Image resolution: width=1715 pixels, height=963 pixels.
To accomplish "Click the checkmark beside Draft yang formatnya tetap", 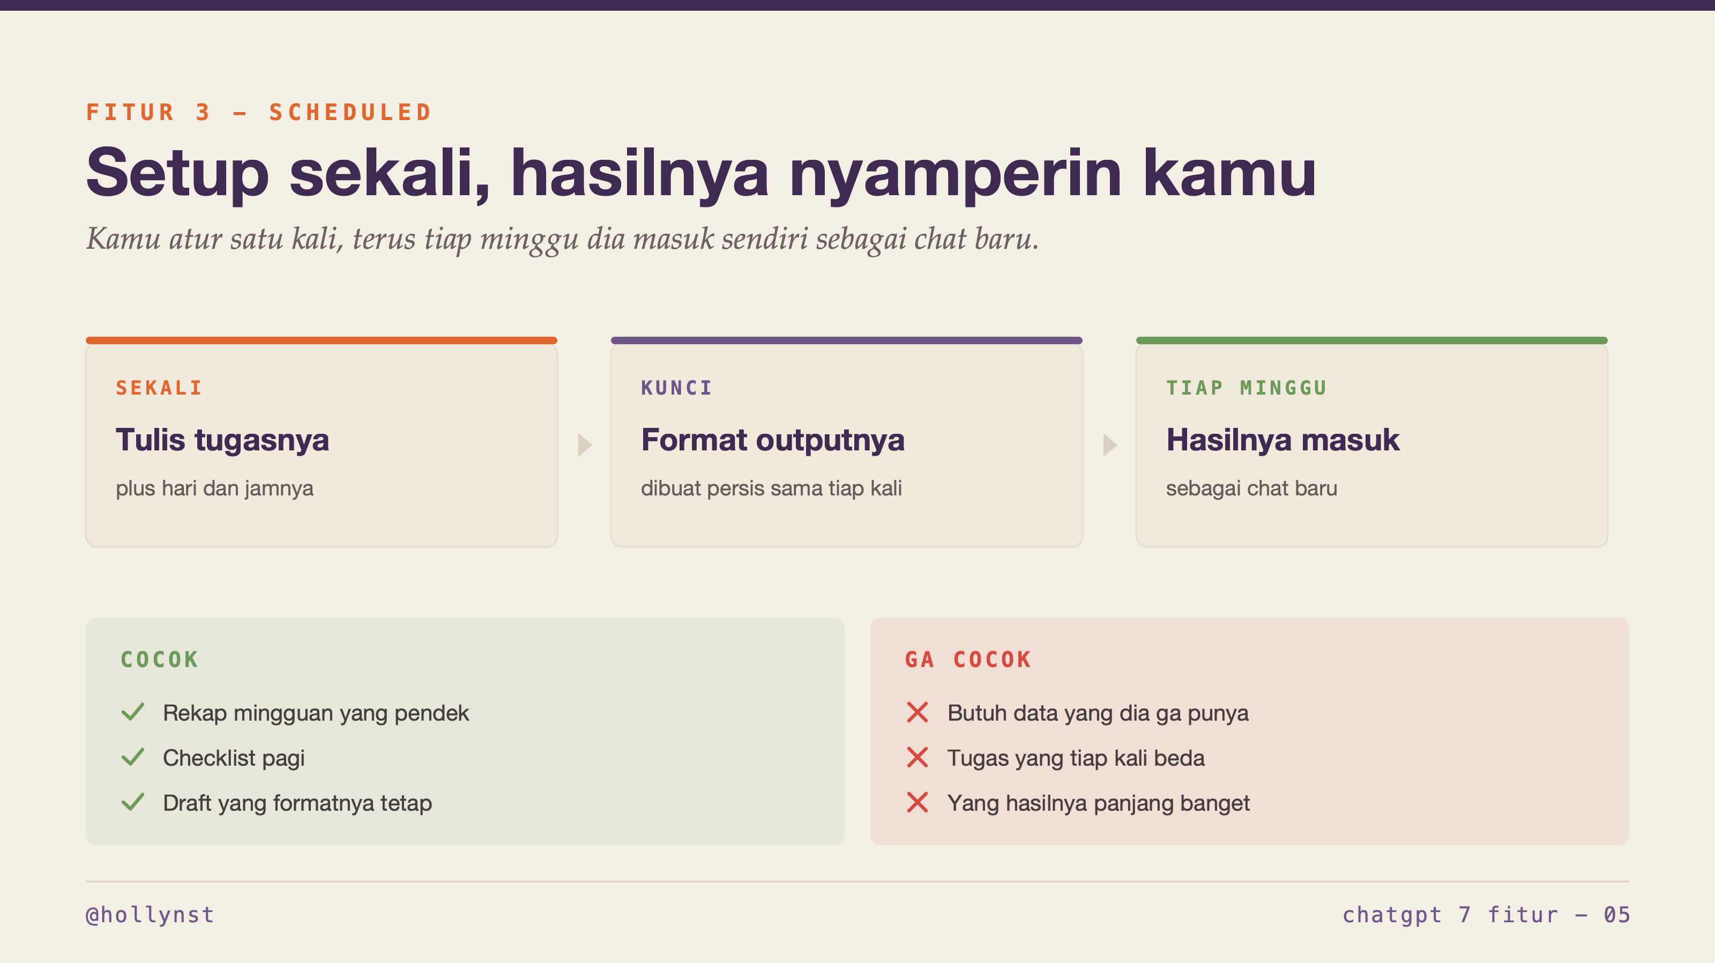I will pyautogui.click(x=133, y=802).
